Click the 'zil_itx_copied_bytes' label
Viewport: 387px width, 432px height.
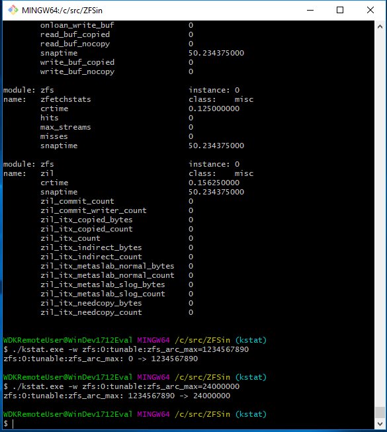tap(87, 220)
